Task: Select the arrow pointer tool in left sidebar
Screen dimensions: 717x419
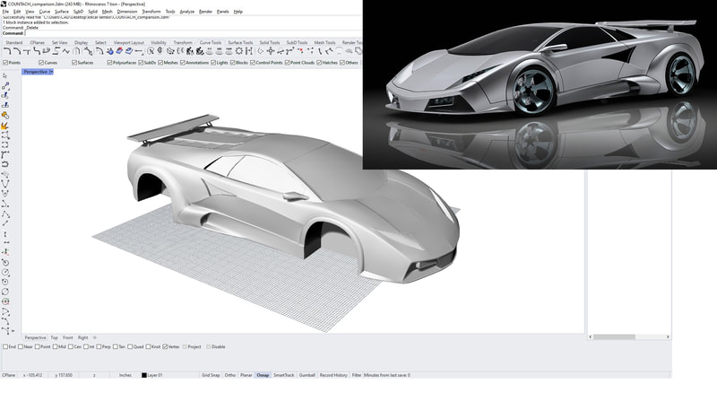Action: click(x=5, y=76)
